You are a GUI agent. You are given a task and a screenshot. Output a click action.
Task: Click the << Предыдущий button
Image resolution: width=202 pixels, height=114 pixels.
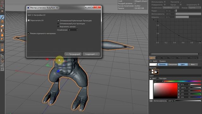tap(73, 54)
